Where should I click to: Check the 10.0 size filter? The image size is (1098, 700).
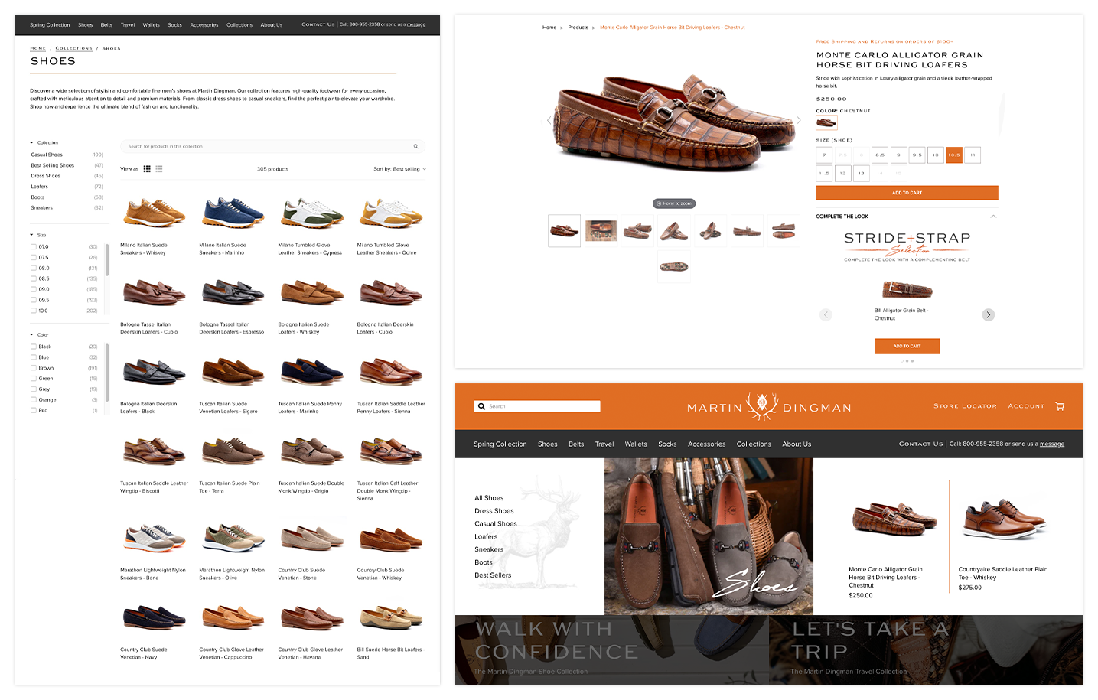33,311
